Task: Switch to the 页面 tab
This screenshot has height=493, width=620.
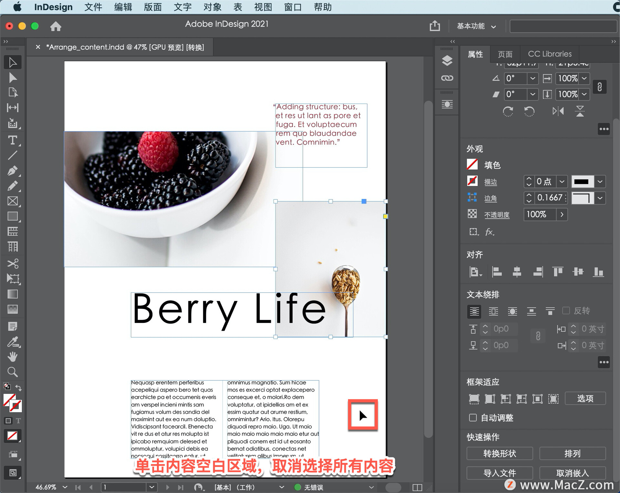Action: pos(505,54)
